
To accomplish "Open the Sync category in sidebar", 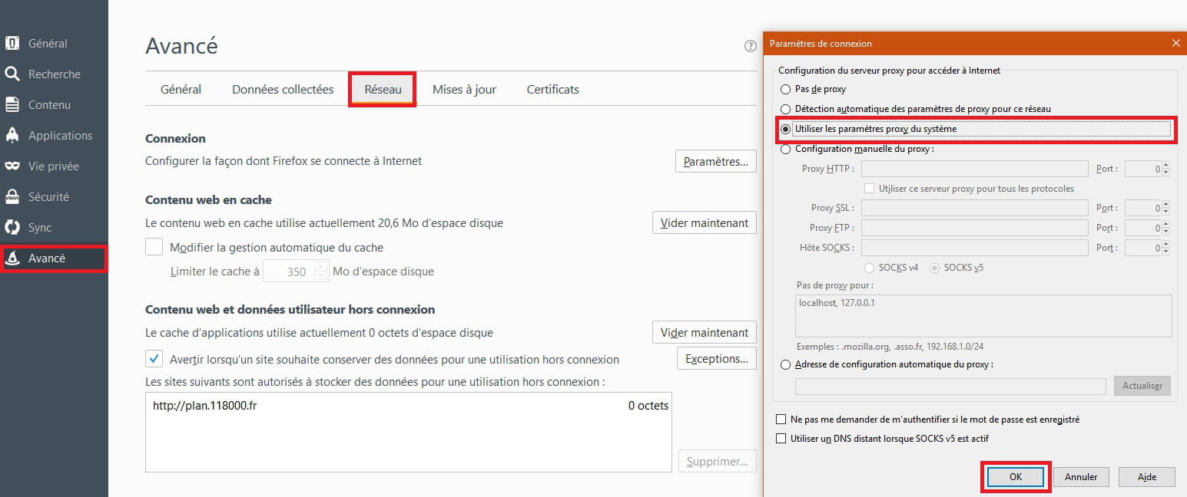I will pyautogui.click(x=54, y=228).
